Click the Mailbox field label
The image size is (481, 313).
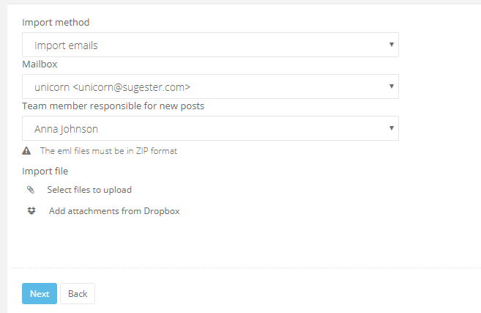(x=40, y=64)
